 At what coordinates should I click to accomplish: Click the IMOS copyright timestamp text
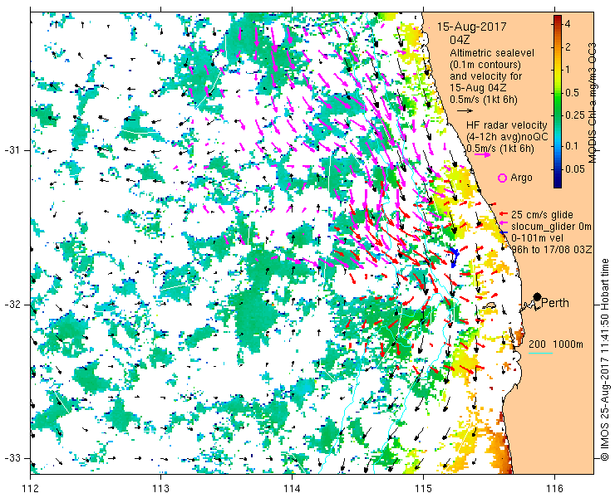[x=604, y=359]
